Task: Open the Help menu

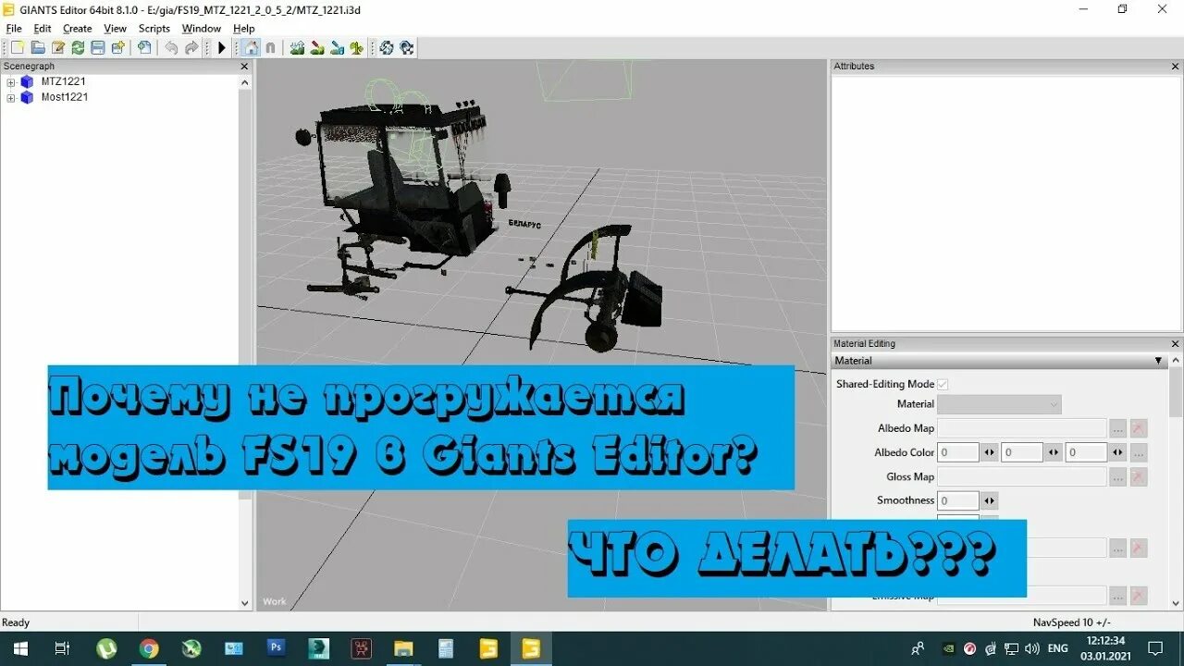Action: click(x=244, y=29)
